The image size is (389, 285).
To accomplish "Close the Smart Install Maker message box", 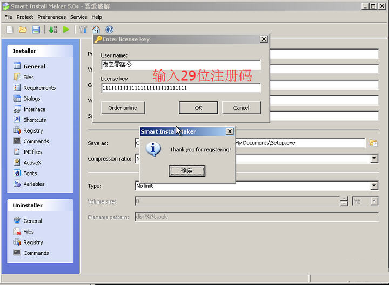I will tap(230, 131).
